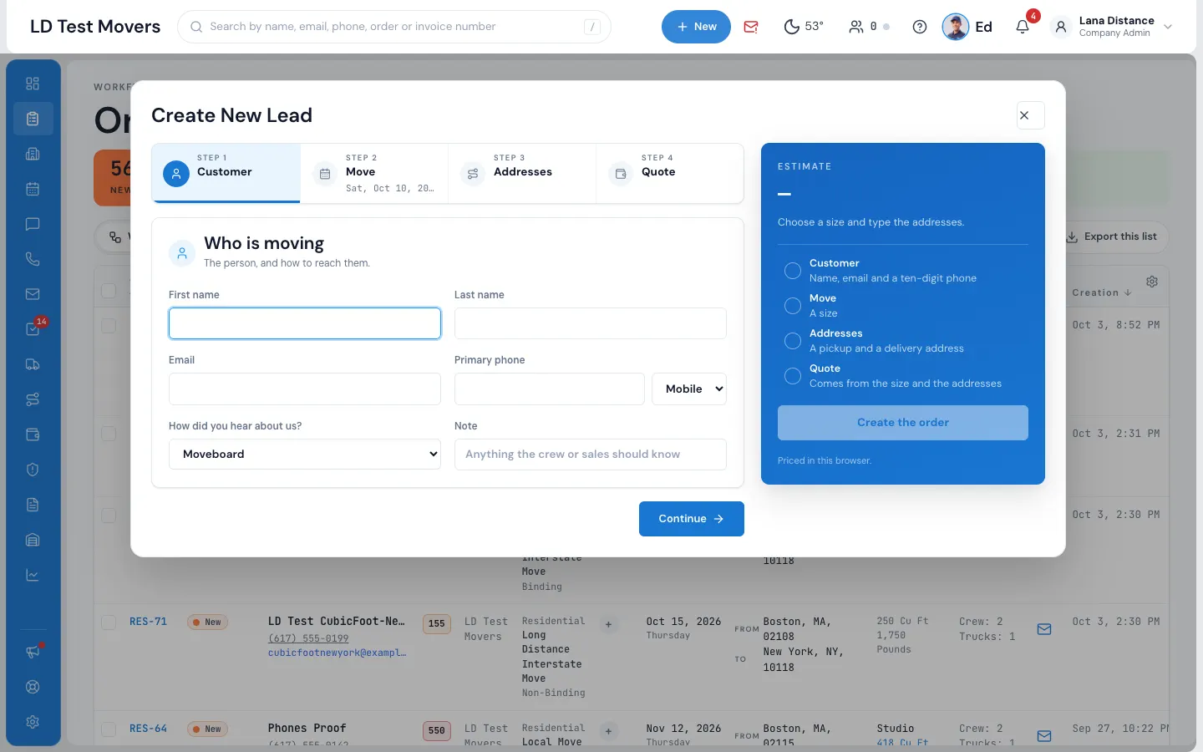The height and width of the screenshot is (752, 1203).
Task: Open the lifebuoy support sidebar icon
Action: 33,687
